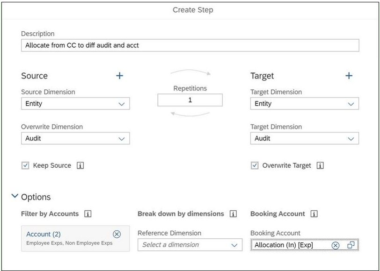Open value help for Booking Account field
Viewport: 380px width, 271px height.
click(351, 245)
